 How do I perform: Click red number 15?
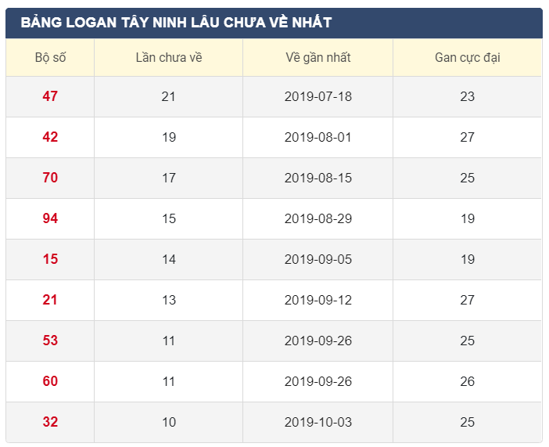[x=50, y=259]
